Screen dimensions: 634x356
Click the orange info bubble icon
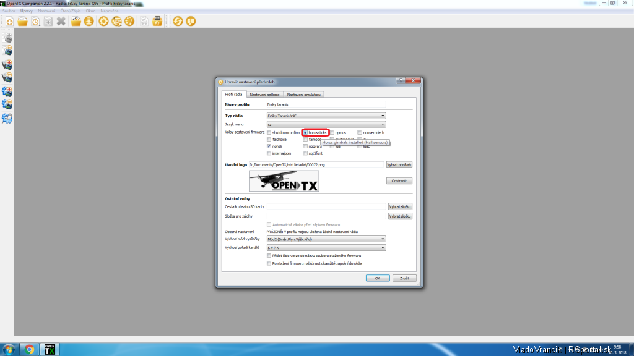191,22
